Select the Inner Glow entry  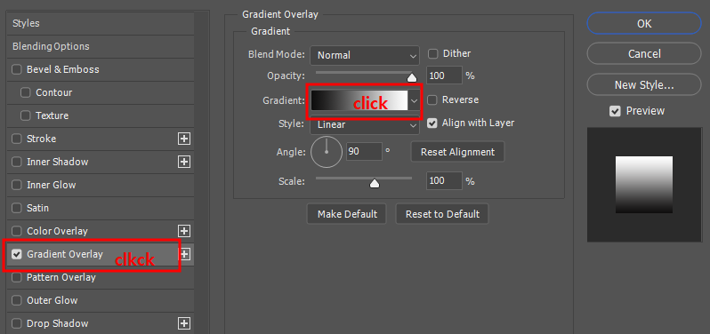tap(52, 185)
